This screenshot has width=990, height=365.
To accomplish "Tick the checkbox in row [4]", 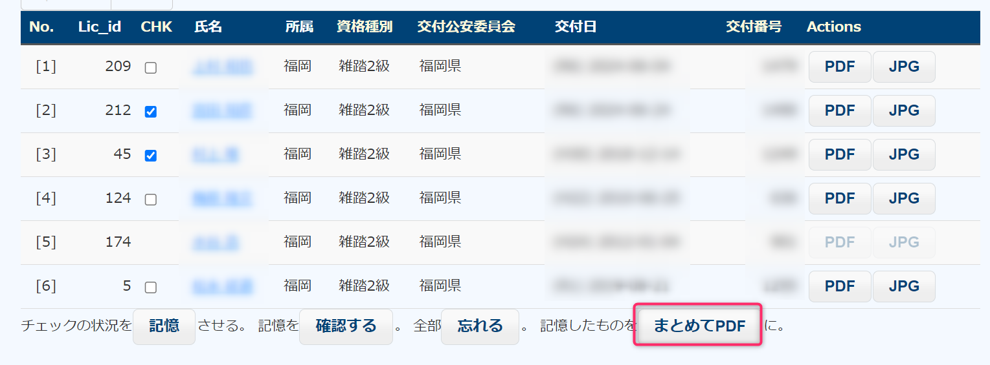I will pos(151,200).
